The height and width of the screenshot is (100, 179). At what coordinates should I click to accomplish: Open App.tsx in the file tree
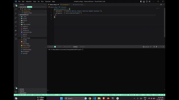coord(25,36)
